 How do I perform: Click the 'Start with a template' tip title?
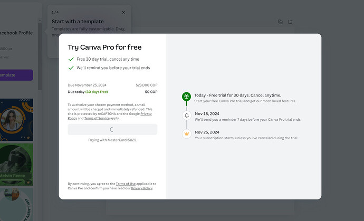click(78, 21)
